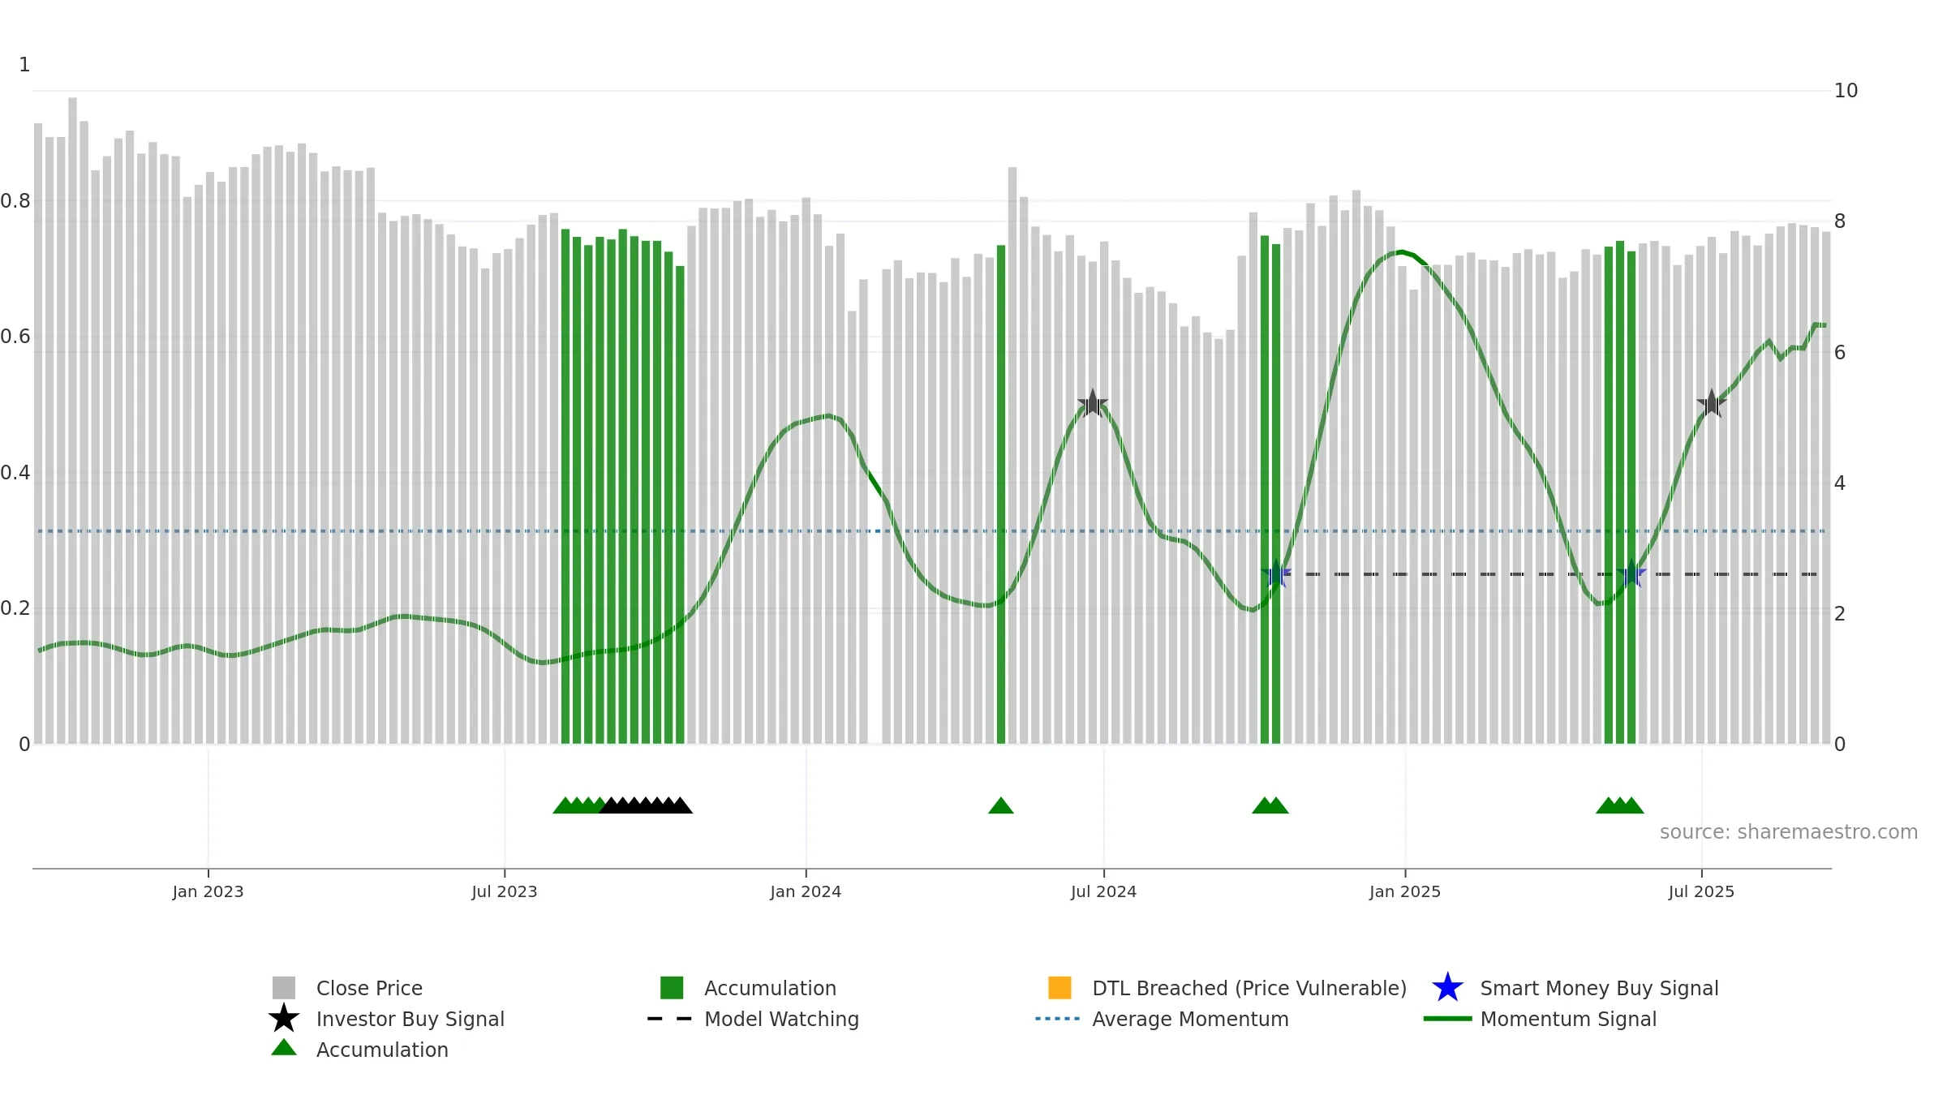Click the black triangle cluster near Oct 2023
Viewport: 1947px width, 1095px height.
click(646, 805)
